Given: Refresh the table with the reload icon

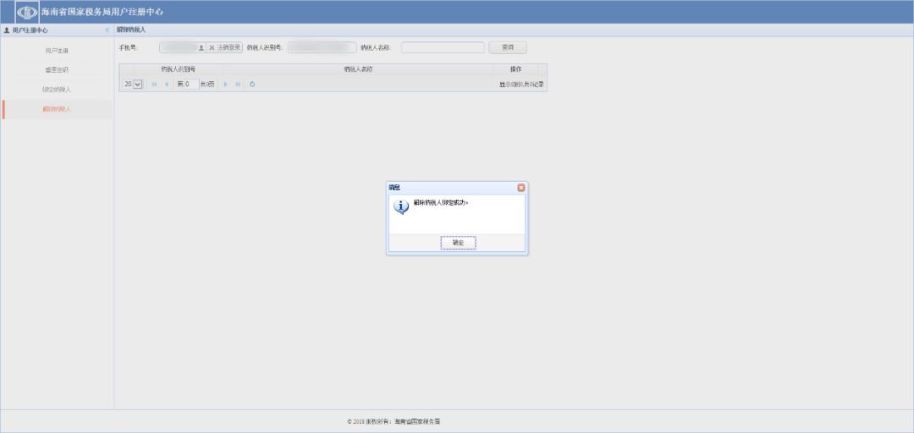Looking at the screenshot, I should click(x=252, y=85).
